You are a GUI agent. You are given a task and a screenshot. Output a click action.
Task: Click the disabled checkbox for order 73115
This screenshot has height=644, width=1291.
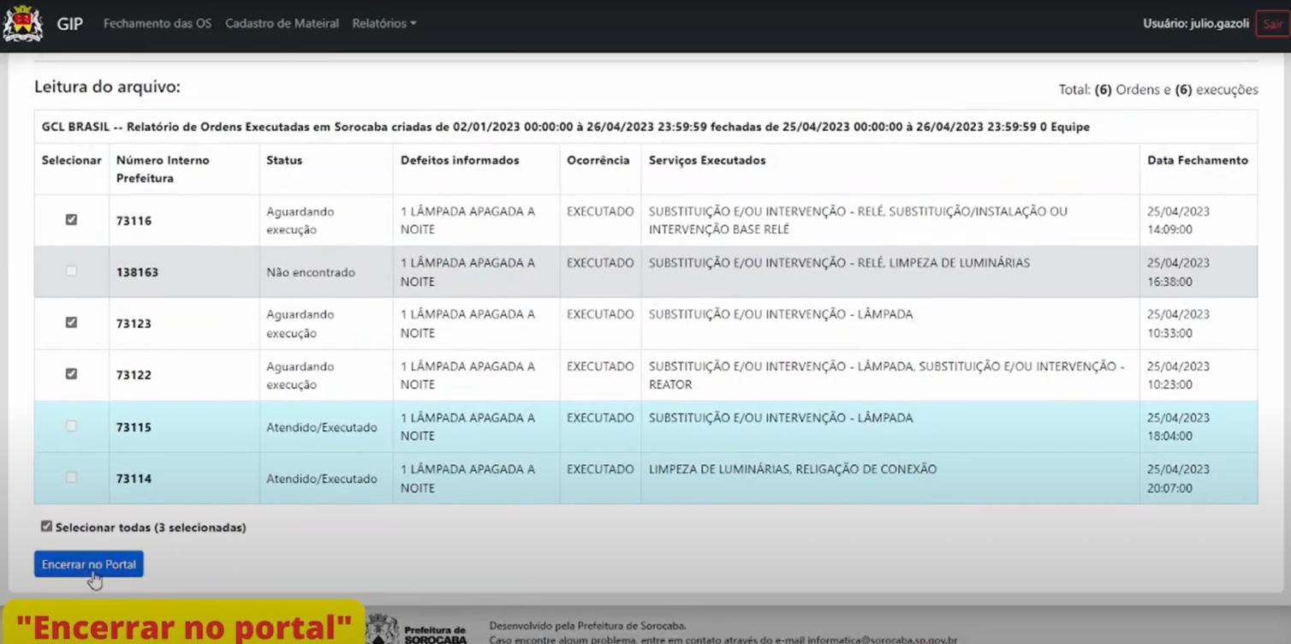coord(71,426)
